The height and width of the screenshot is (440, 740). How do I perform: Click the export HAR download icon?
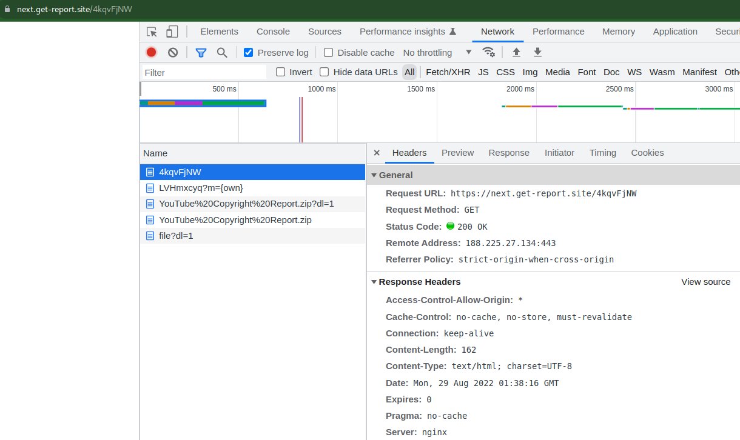[537, 53]
